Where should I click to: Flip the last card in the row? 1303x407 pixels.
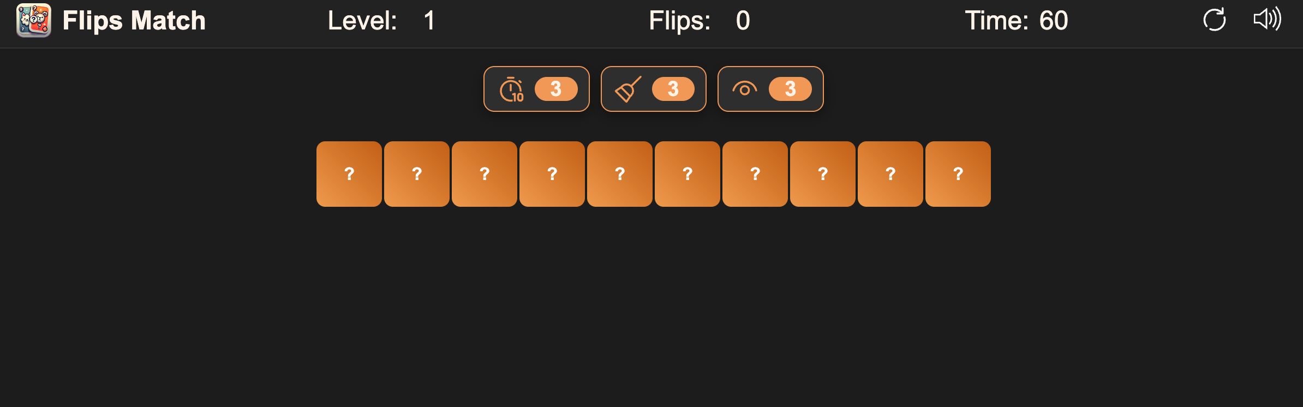[958, 174]
